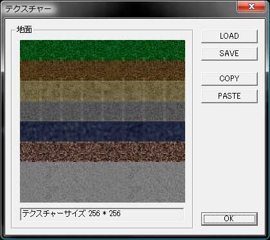This screenshot has height=240, width=270.
Task: Click the テクスチャーサイズ 256 * 256 field
Action: point(102,214)
